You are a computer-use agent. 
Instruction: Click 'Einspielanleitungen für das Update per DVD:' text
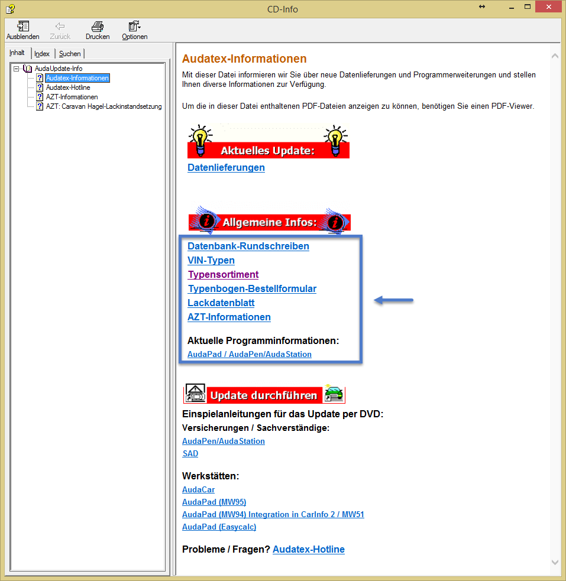[283, 414]
